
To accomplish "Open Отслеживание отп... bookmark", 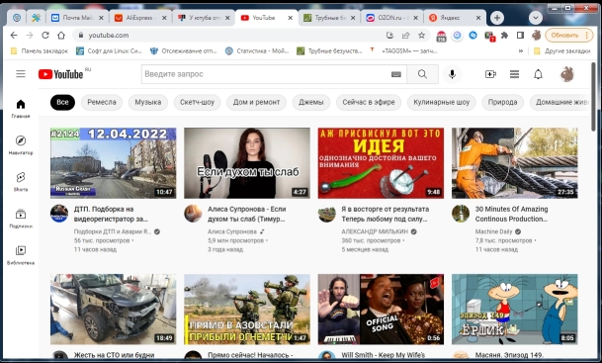I will coord(184,50).
